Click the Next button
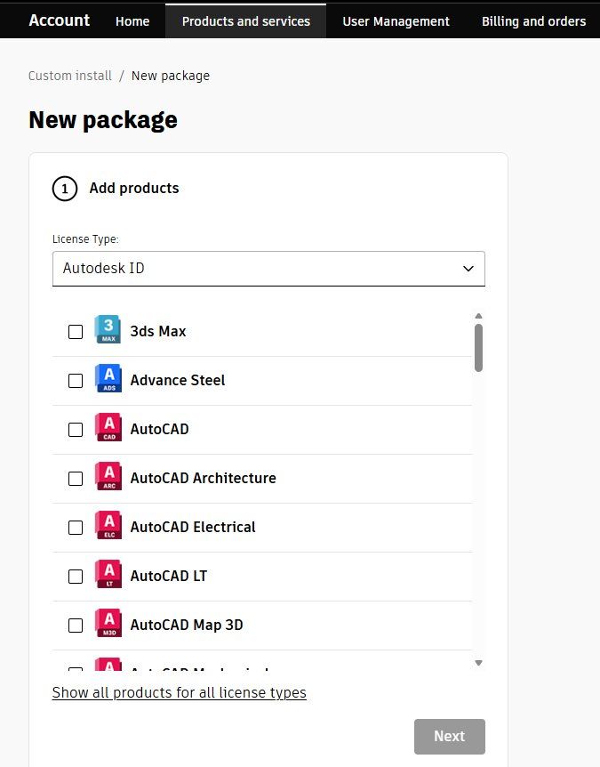The image size is (600, 767). 450,736
